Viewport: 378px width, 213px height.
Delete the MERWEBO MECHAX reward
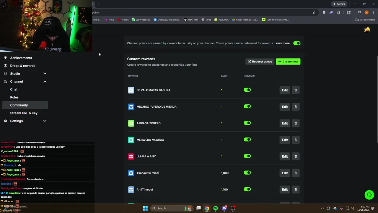click(296, 140)
